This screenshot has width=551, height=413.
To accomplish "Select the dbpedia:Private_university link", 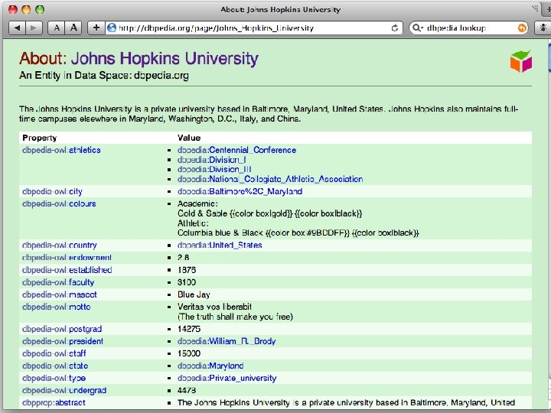I will pyautogui.click(x=227, y=378).
